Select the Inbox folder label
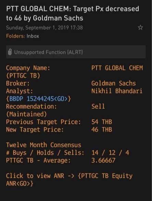Screen dimensions: 152x201 pyautogui.click(x=33, y=36)
